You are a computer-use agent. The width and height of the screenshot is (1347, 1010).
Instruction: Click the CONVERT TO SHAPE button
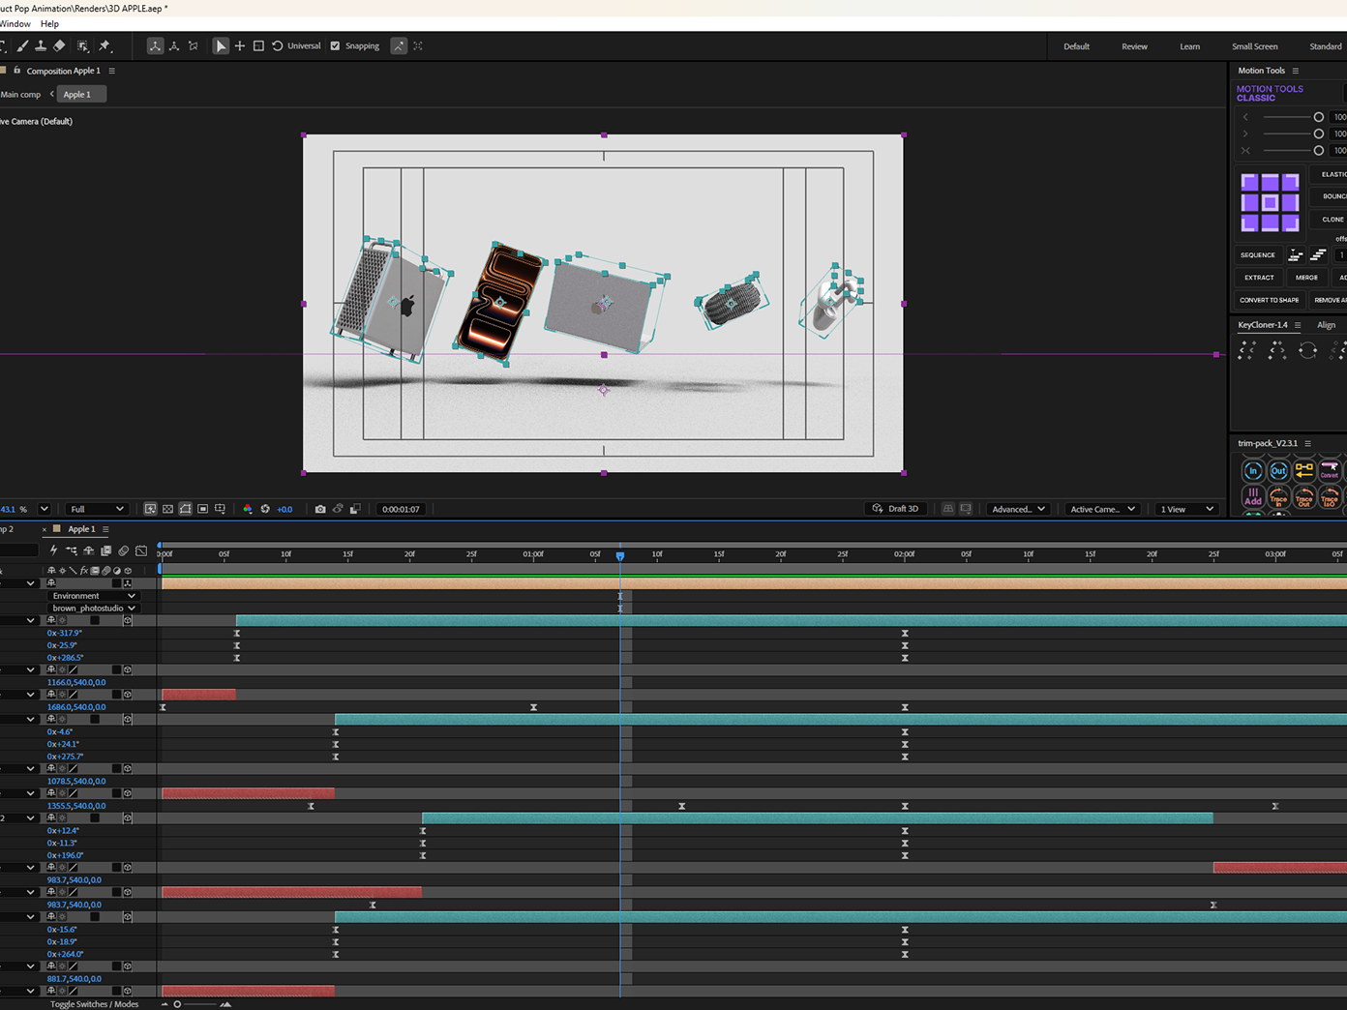(x=1270, y=300)
